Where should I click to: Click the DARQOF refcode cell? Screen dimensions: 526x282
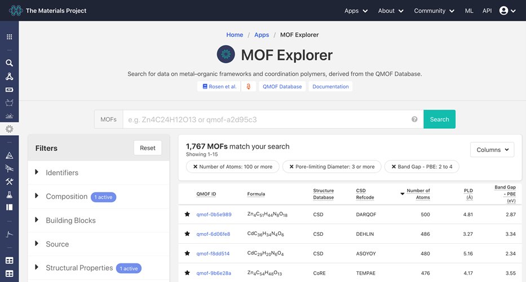(366, 214)
